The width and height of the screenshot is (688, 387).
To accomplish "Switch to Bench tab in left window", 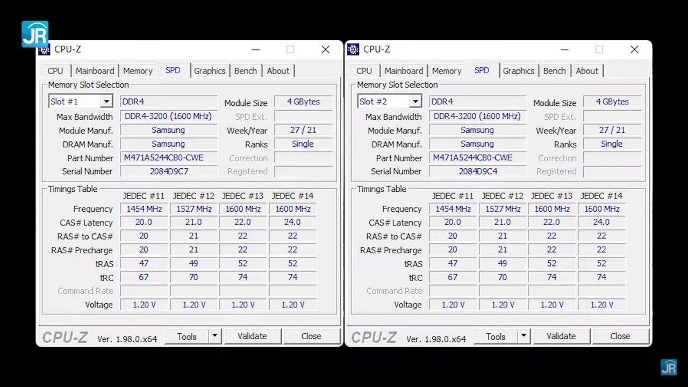I will click(x=246, y=71).
